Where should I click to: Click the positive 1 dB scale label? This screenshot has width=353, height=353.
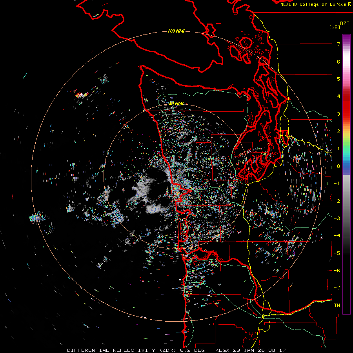point(338,149)
